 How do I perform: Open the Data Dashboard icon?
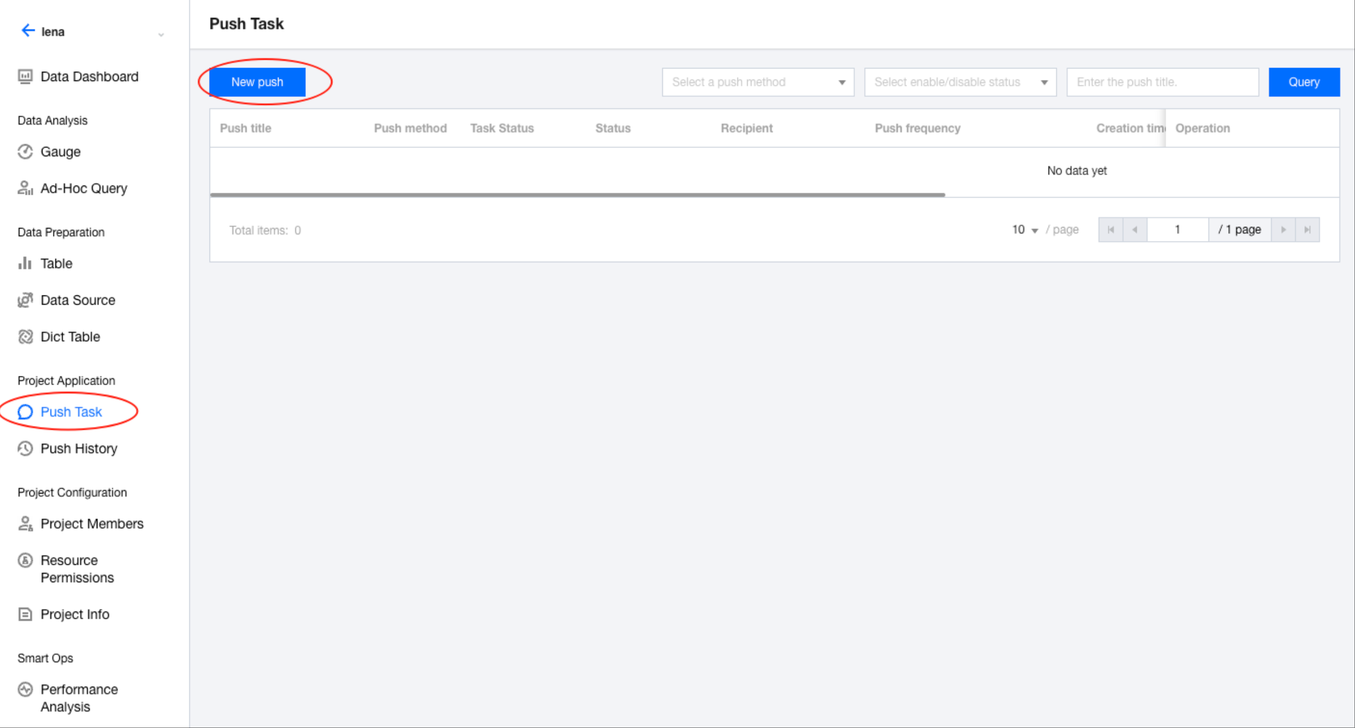coord(25,77)
